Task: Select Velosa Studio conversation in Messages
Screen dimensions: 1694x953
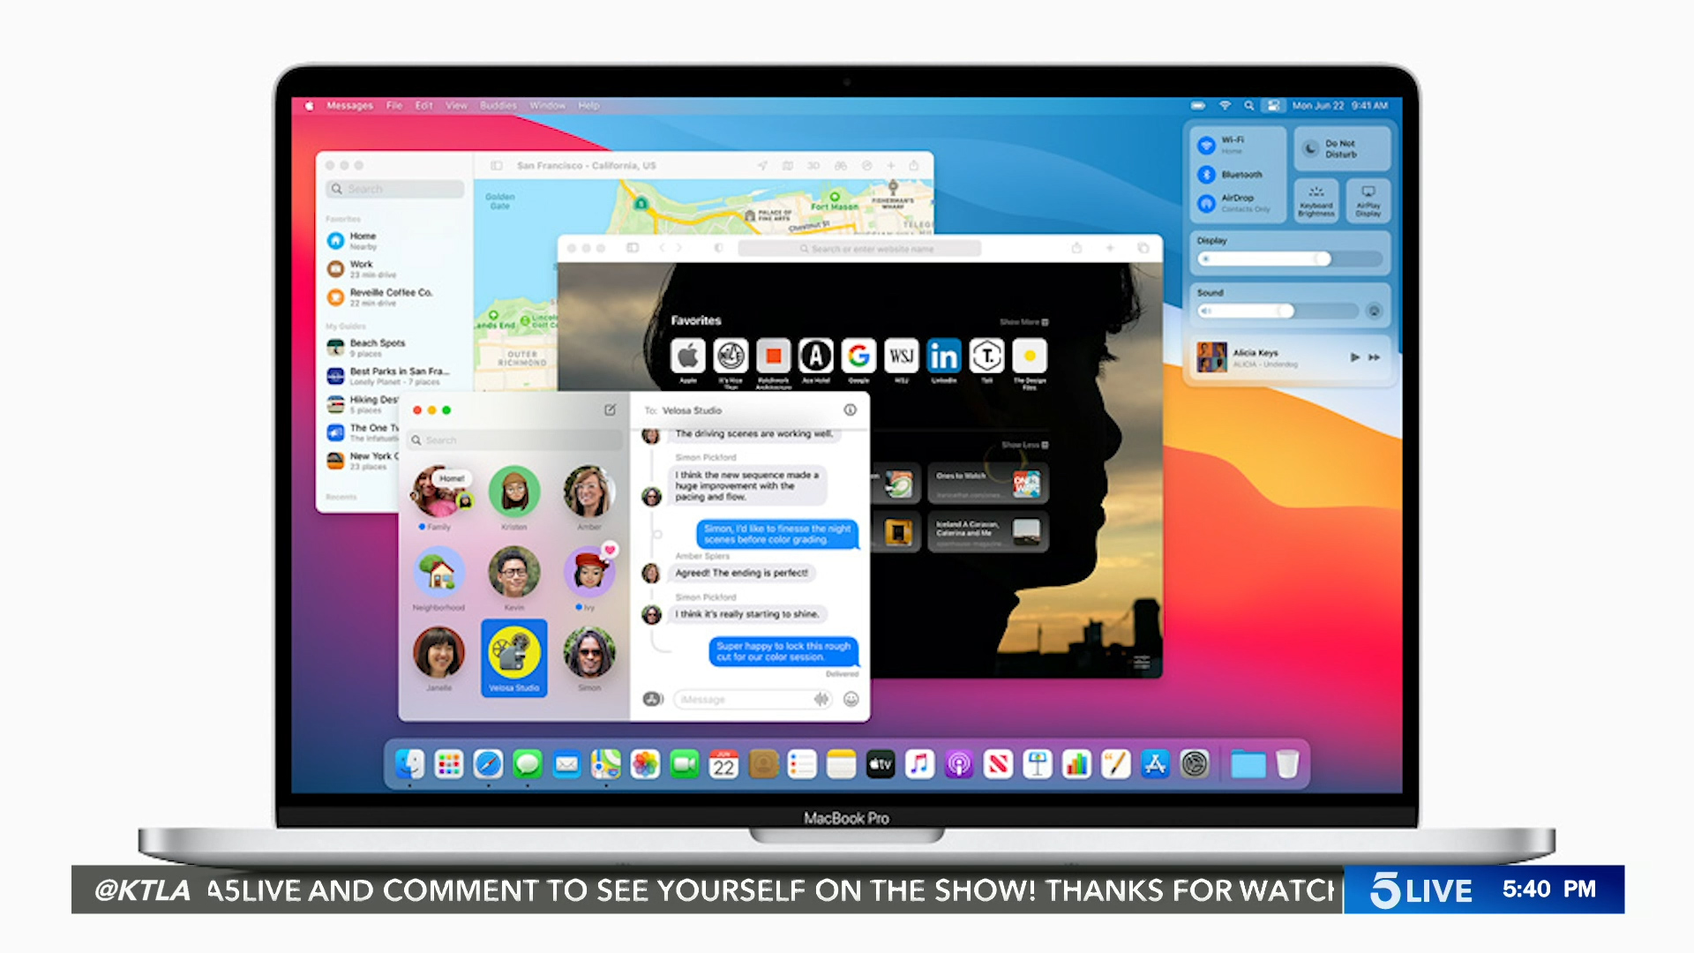Action: click(x=513, y=657)
